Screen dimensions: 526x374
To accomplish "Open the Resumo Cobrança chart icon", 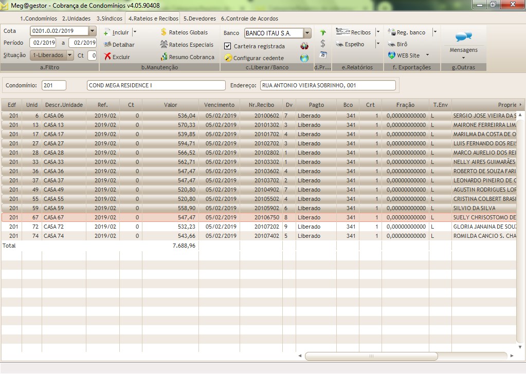I will coord(164,57).
